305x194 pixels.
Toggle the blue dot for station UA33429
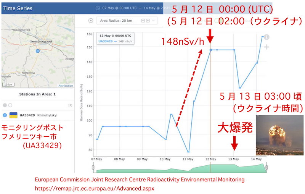[x=5, y=115]
